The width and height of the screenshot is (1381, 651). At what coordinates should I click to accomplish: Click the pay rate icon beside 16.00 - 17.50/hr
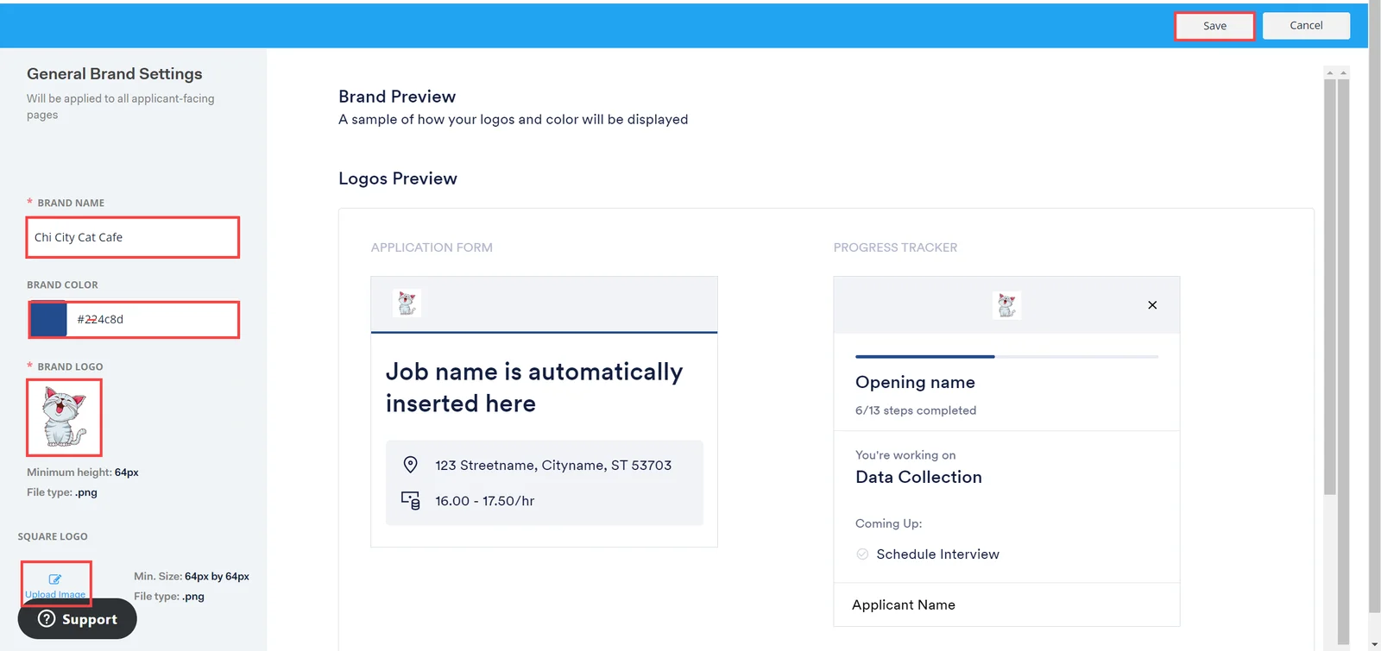411,500
